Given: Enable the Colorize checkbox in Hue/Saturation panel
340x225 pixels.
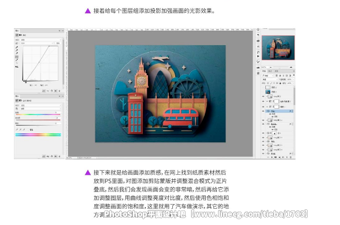Looking at the screenshot, I should 29,130.
